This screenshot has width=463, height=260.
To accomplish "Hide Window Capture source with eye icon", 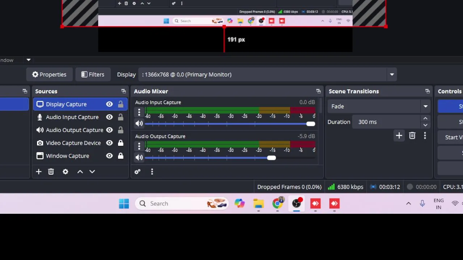I will click(x=109, y=156).
